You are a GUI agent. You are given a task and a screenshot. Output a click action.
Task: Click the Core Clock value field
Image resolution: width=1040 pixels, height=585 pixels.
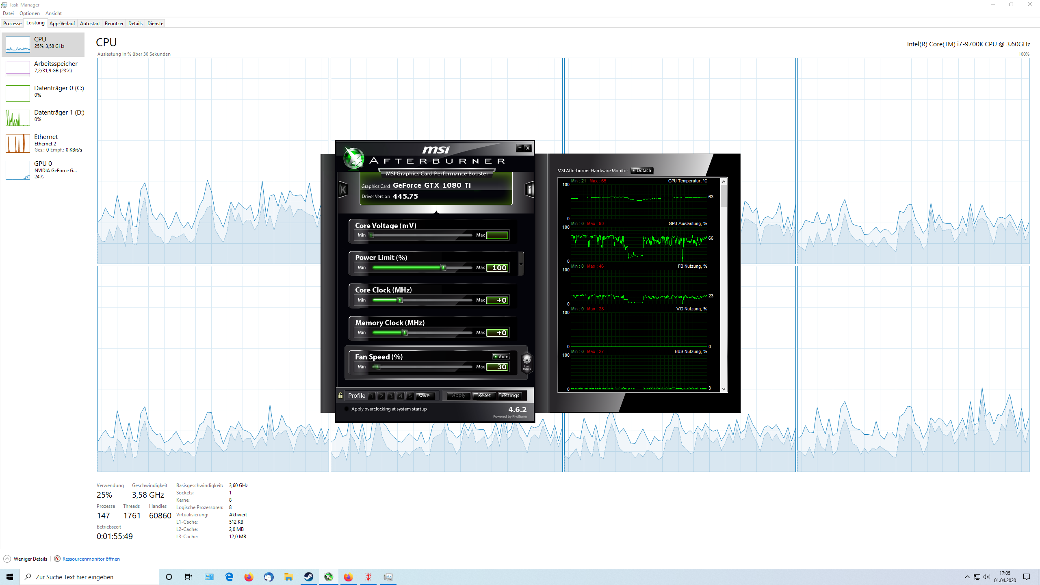(x=498, y=300)
